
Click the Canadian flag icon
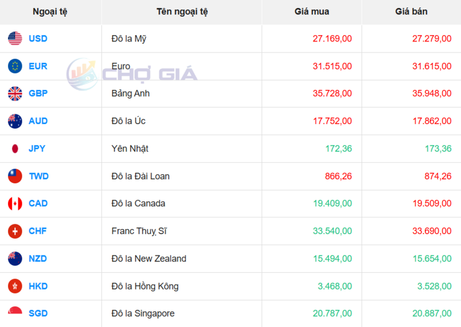point(15,204)
